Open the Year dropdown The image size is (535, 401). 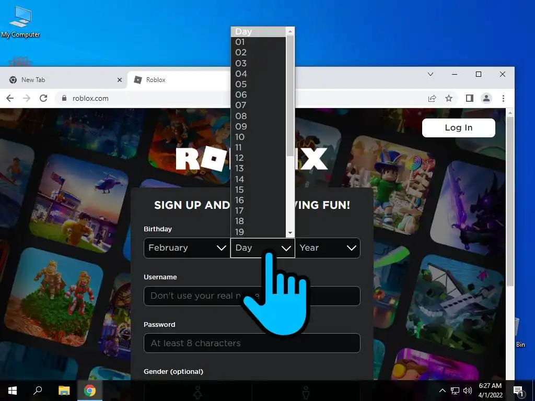[328, 248]
